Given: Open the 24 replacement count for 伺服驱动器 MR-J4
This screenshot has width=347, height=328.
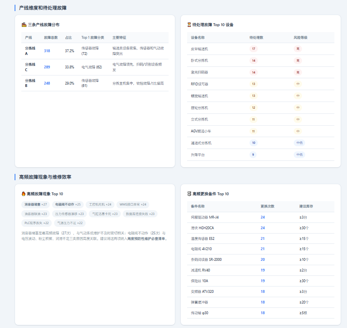Looking at the screenshot, I should (263, 217).
